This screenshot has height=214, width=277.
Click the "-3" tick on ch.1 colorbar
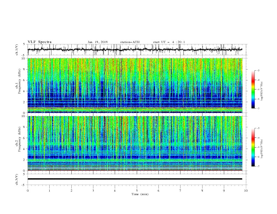pyautogui.click(x=258, y=70)
